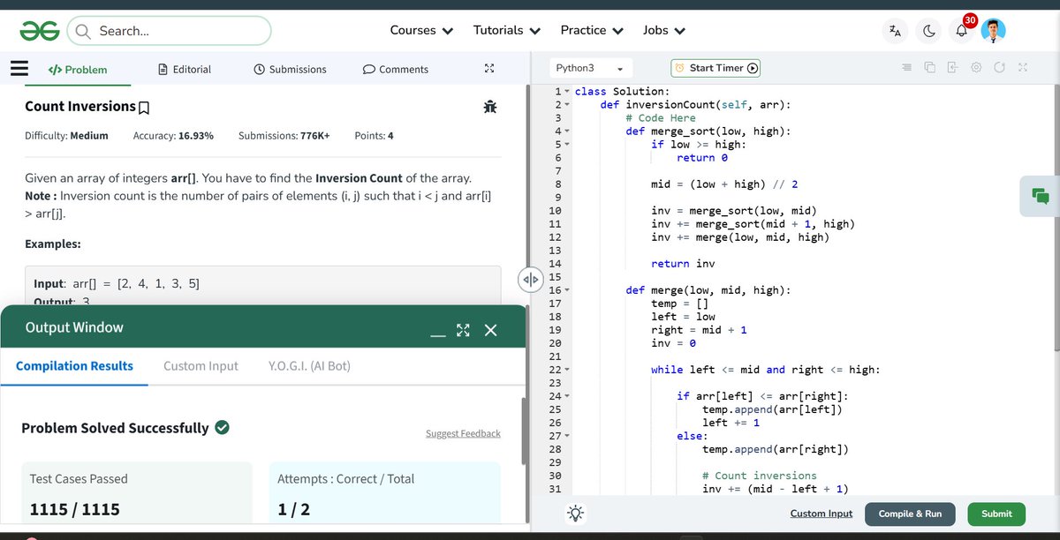Collapse the inversionCount fold on line 2
This screenshot has height=540, width=1060.
click(567, 105)
